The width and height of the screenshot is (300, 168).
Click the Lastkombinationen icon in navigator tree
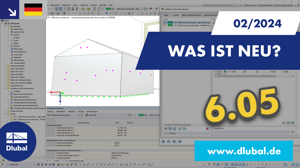click(12, 97)
